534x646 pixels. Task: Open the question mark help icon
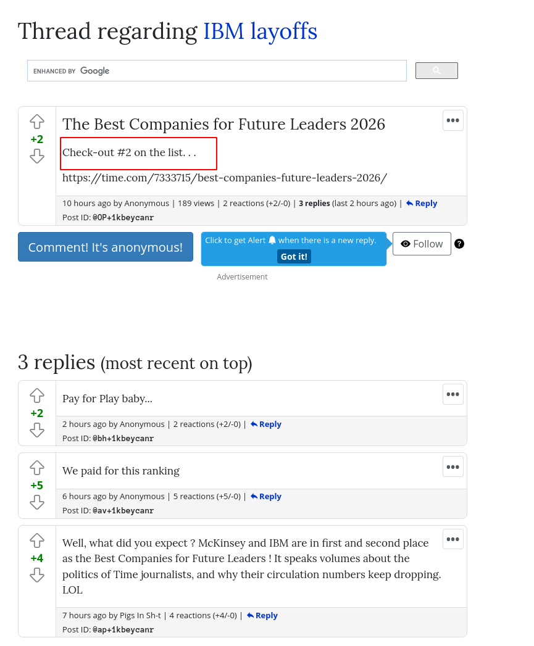point(459,244)
